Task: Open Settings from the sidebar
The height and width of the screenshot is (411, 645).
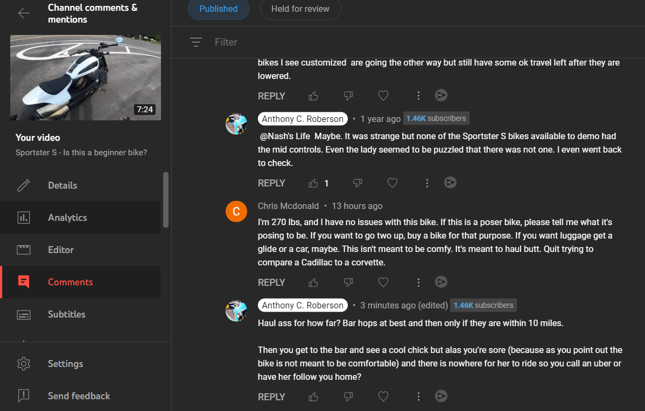Action: pyautogui.click(x=65, y=364)
